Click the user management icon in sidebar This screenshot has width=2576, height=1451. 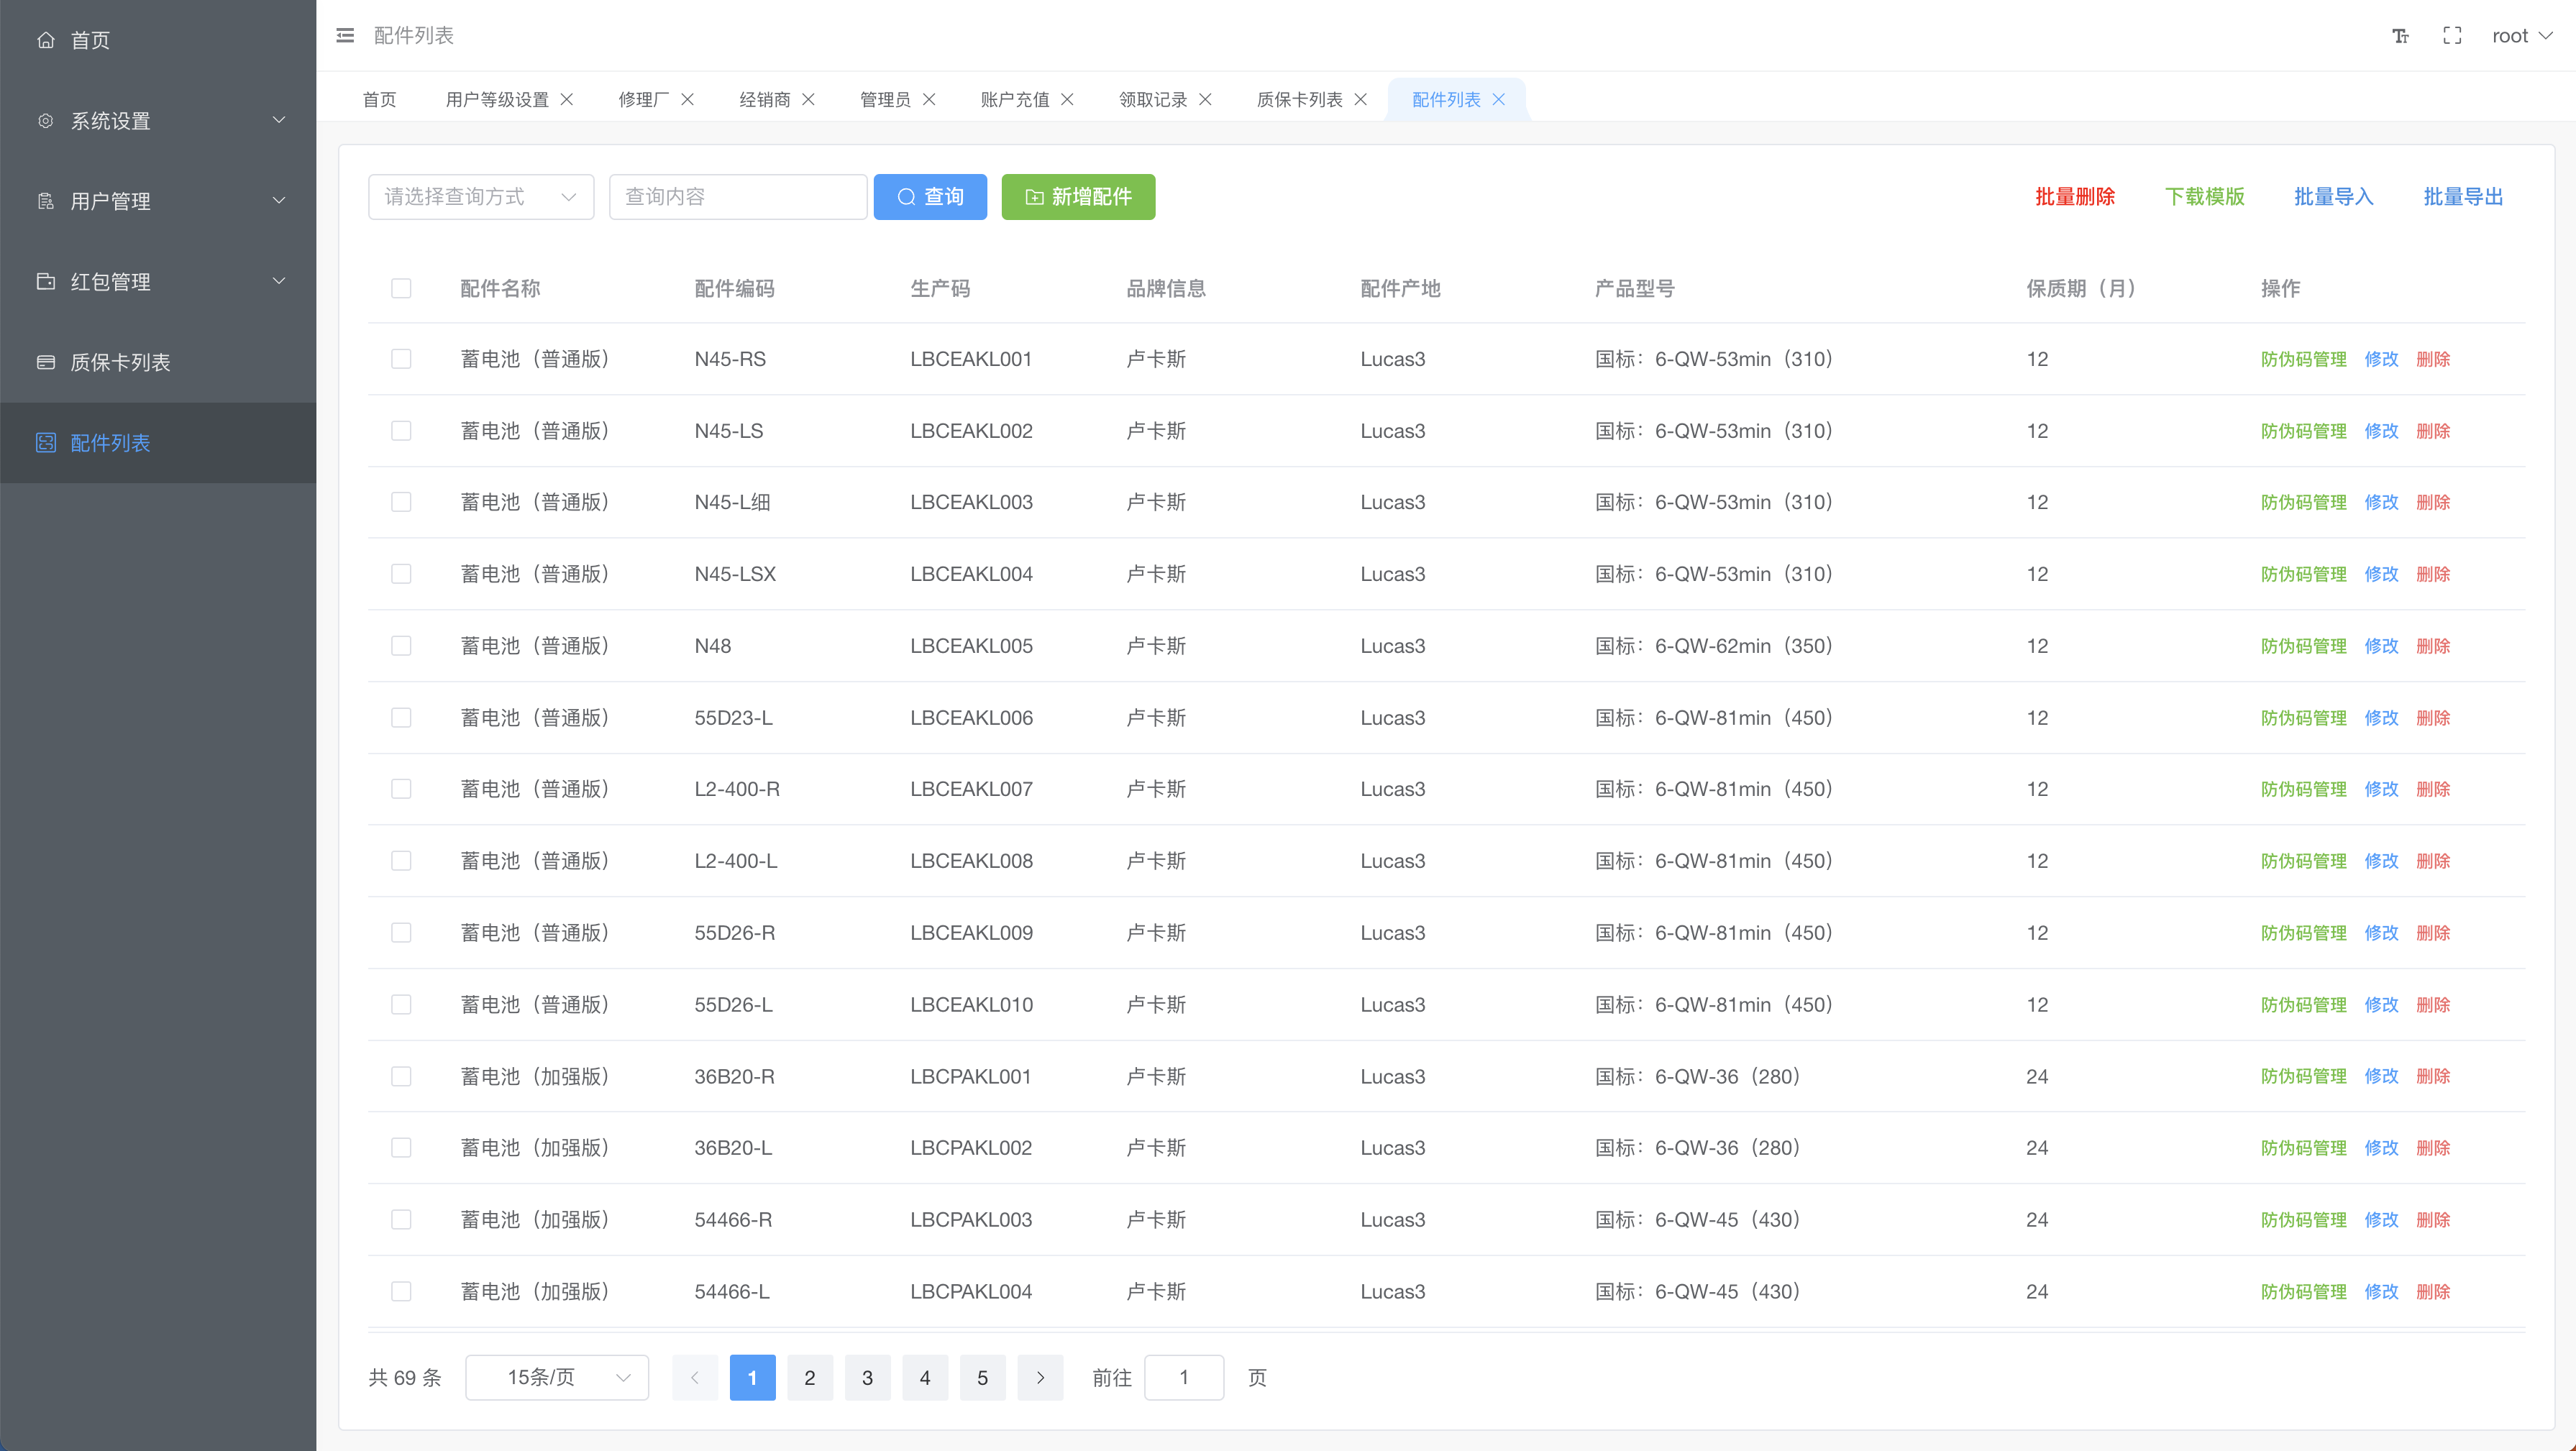(x=45, y=201)
